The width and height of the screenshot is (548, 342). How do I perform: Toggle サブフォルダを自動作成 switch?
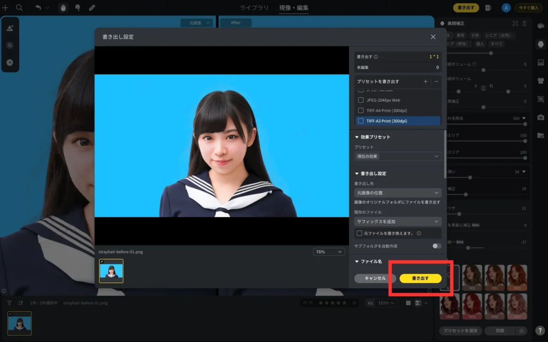pyautogui.click(x=437, y=246)
